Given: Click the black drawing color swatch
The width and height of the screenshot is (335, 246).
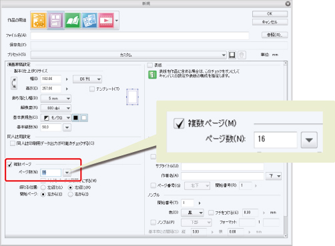Looking at the screenshot, I should 75,118.
